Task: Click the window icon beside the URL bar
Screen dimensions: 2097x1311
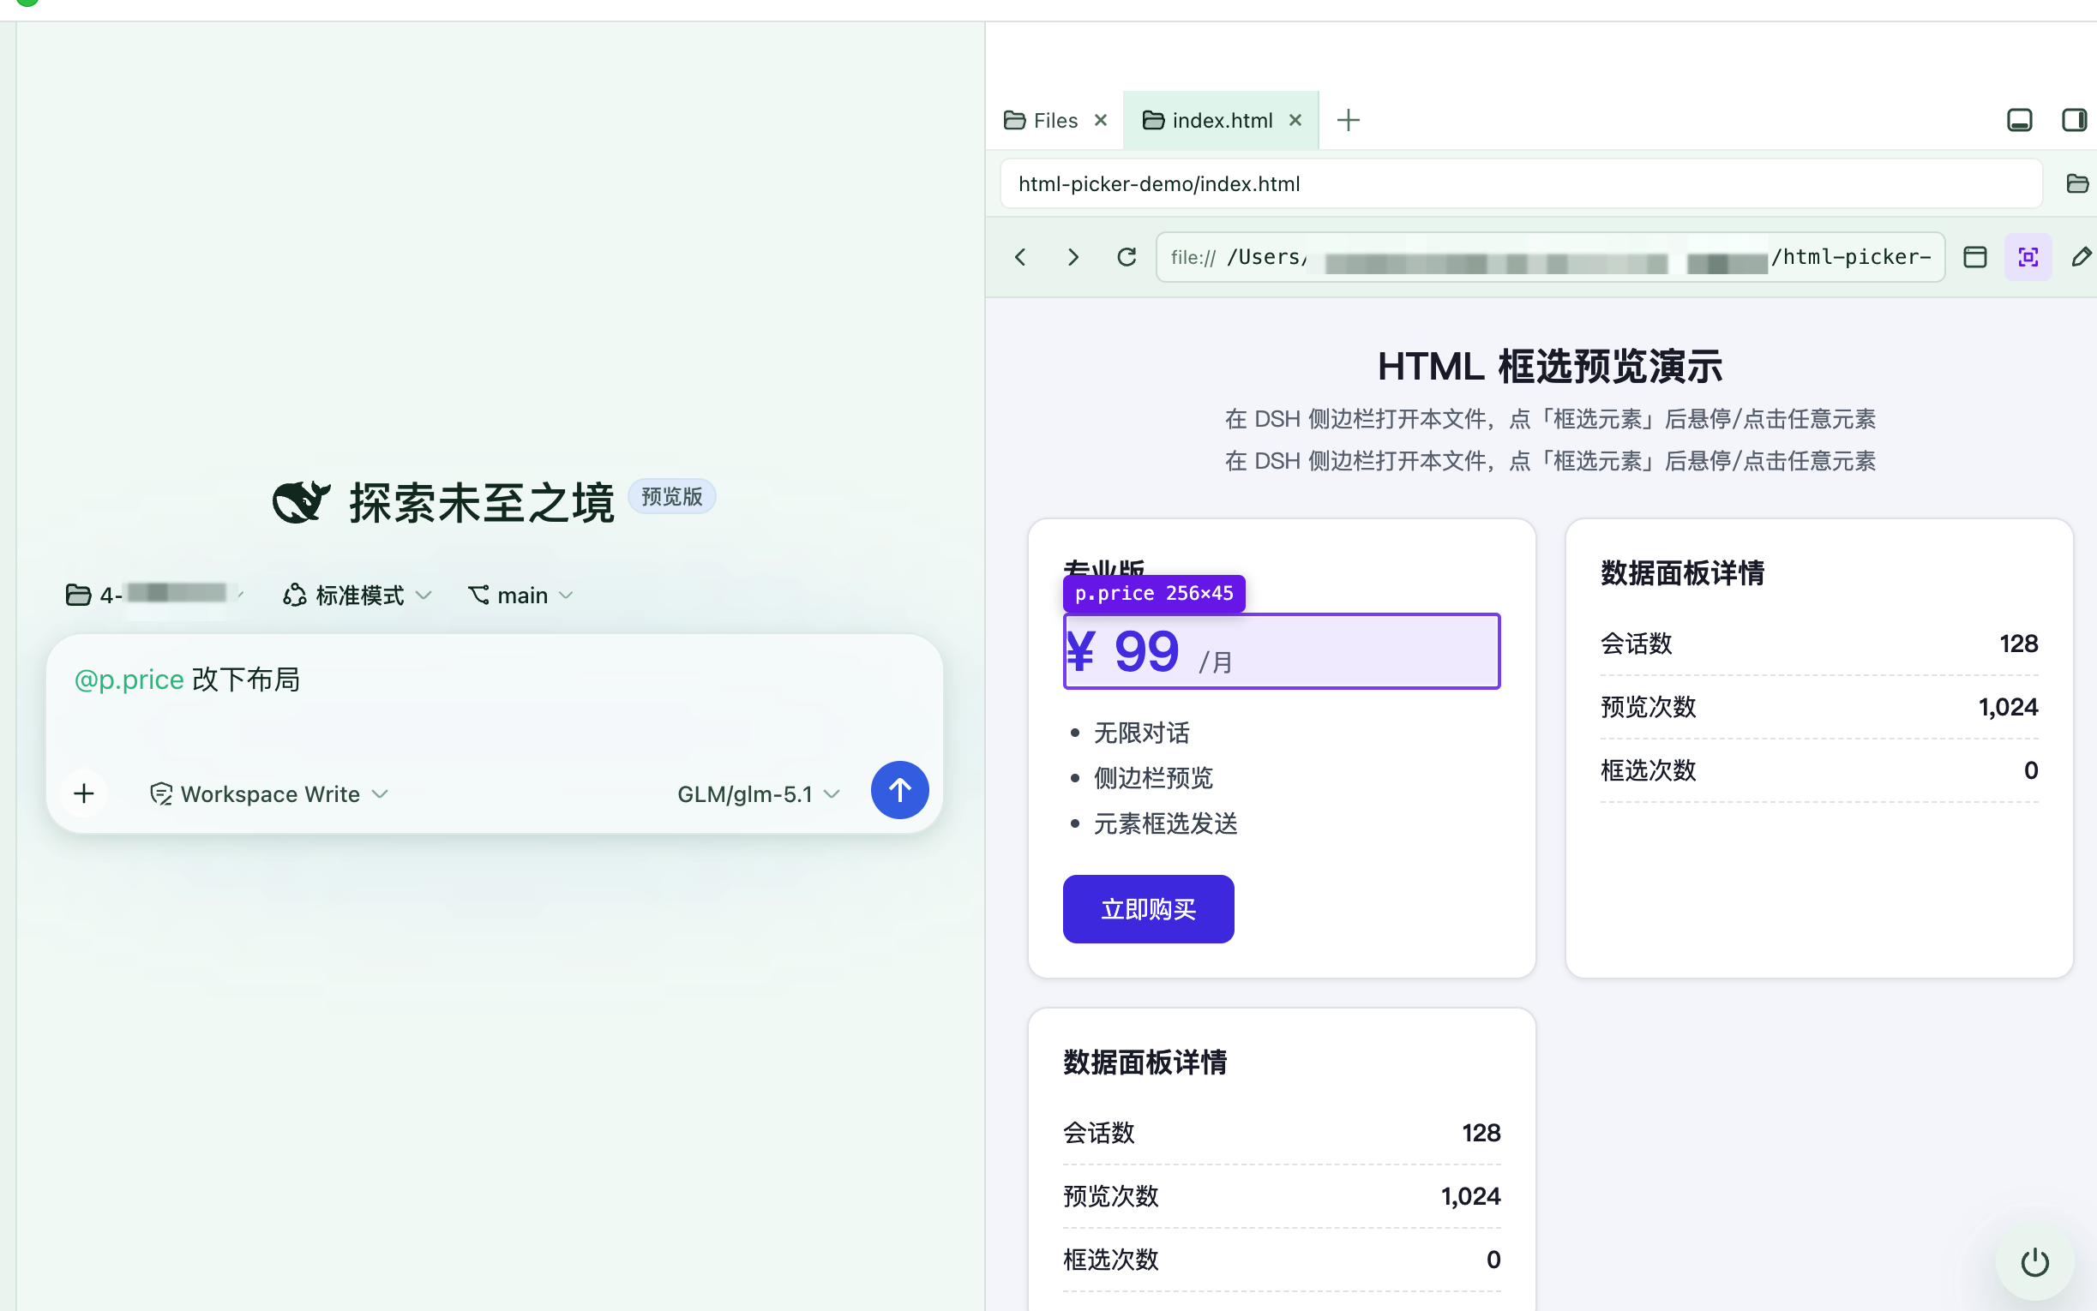Action: [x=1974, y=258]
